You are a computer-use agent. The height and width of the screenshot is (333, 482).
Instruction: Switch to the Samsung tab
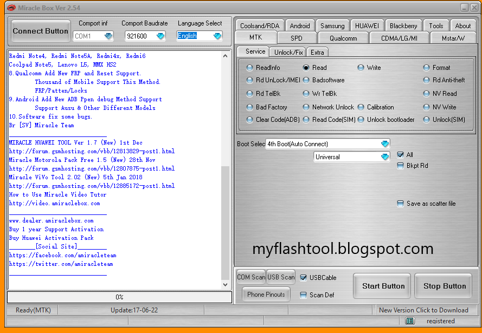(x=332, y=26)
